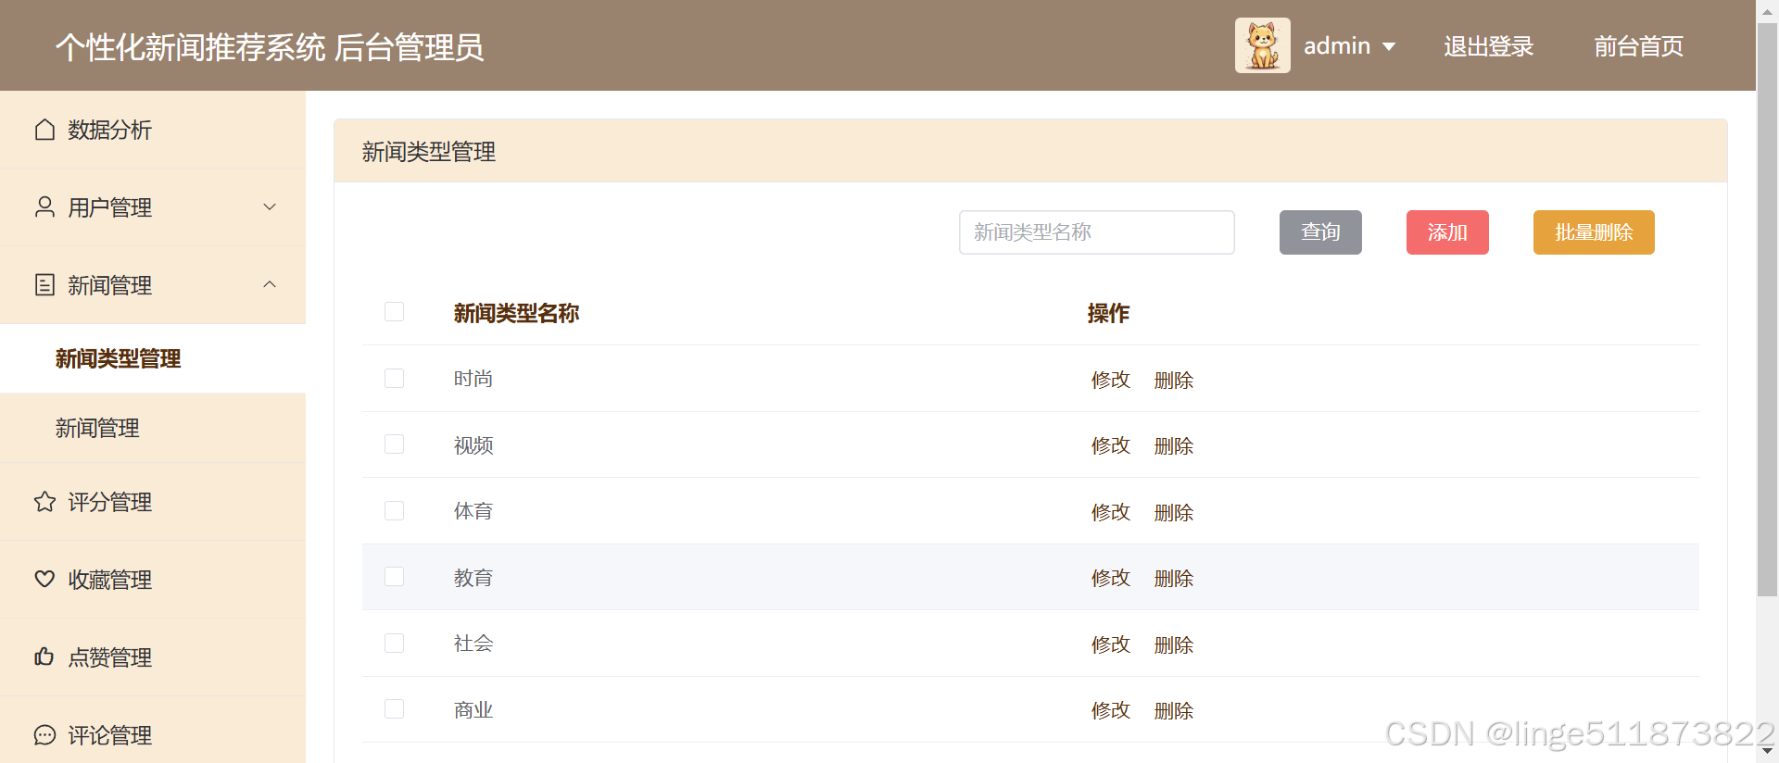The height and width of the screenshot is (763, 1779).
Task: Click 删除 for 视频 row
Action: click(1174, 445)
